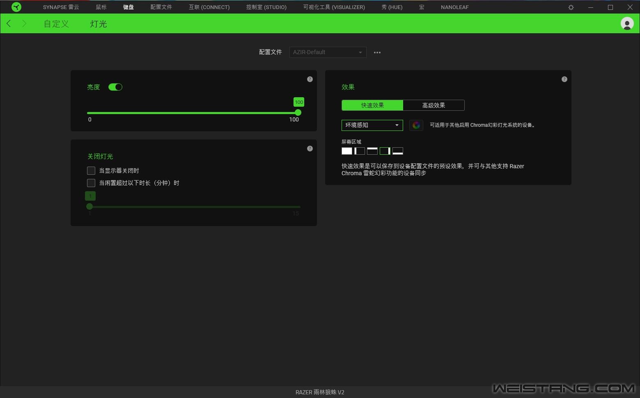Click the RAZER 雨林狼蛛 V2 device label

click(320, 392)
